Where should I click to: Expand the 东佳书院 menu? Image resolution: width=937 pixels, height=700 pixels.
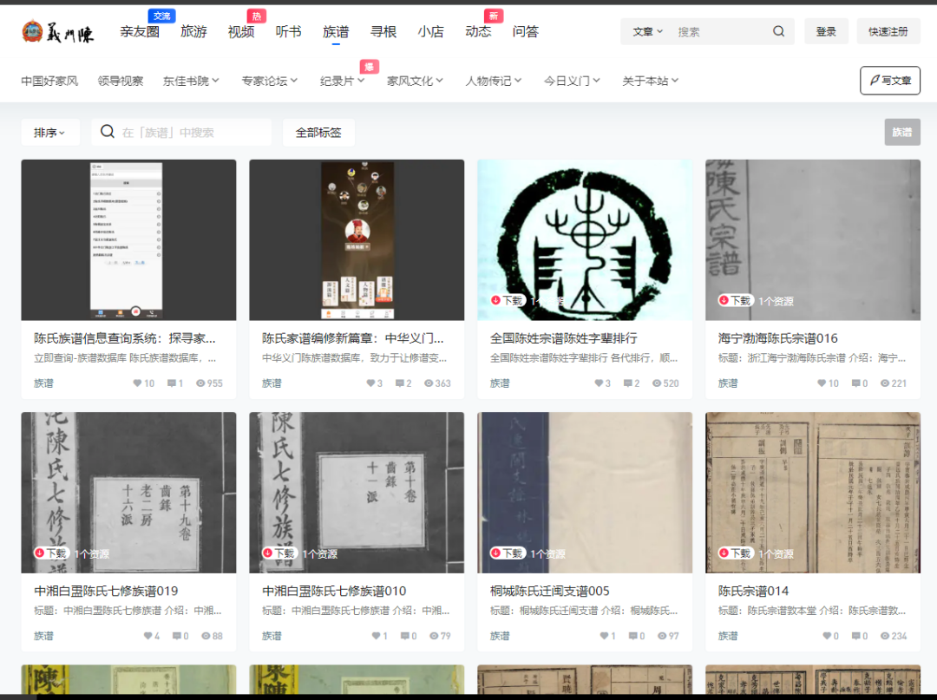191,81
